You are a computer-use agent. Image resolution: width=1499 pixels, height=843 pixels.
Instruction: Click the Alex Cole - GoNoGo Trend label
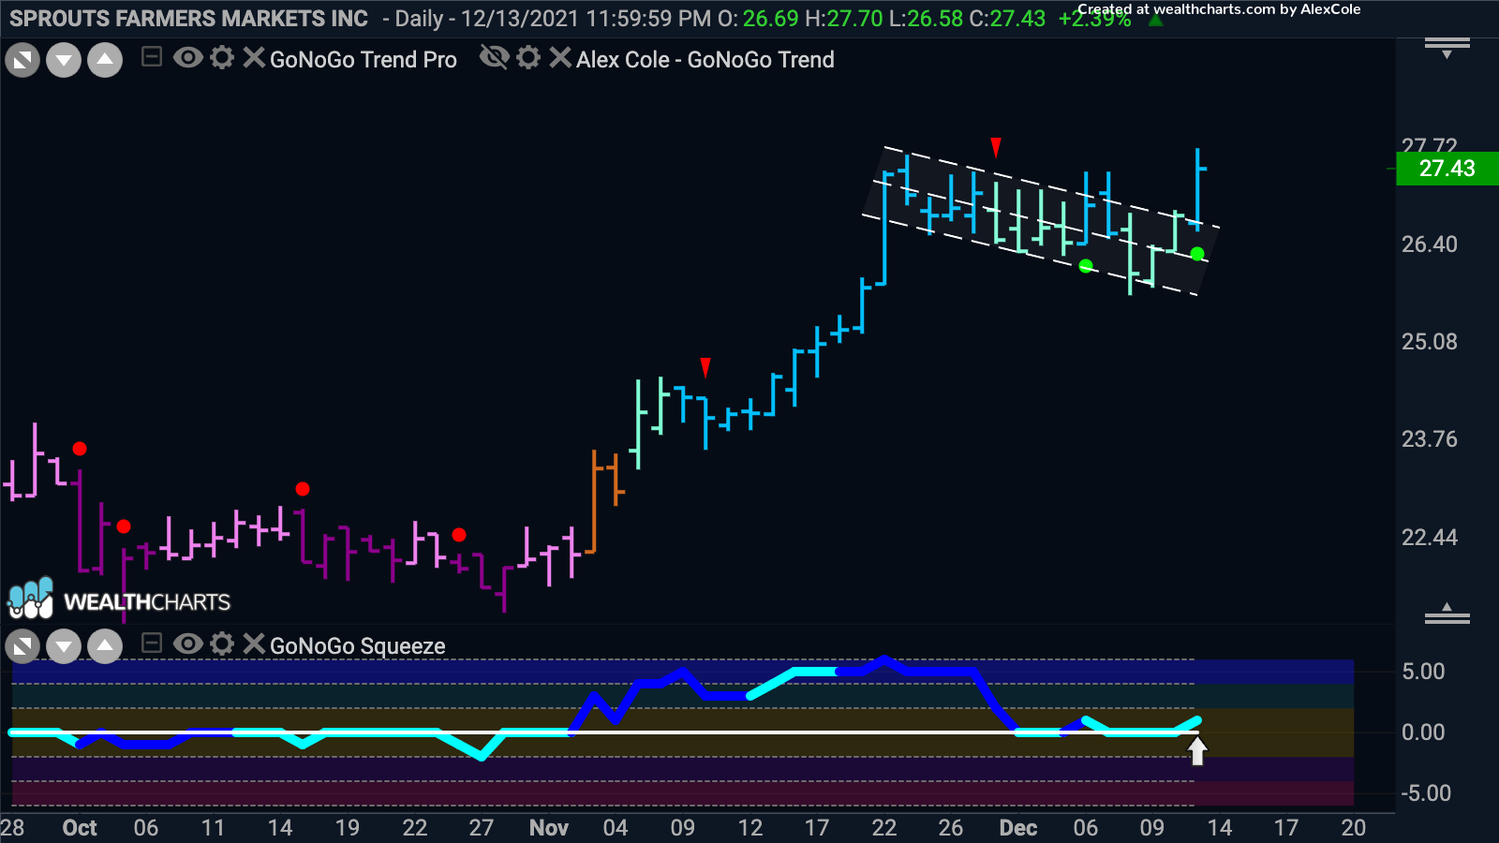pyautogui.click(x=705, y=60)
